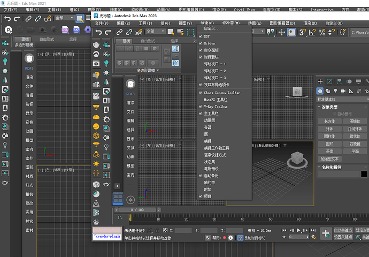Viewport: 369px width, 257px height.
Task: Open Select by Name list icon
Action: pyautogui.click(x=181, y=32)
